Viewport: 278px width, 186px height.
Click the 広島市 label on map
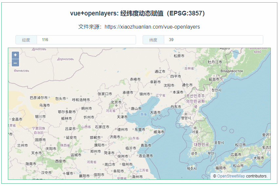point(236,155)
